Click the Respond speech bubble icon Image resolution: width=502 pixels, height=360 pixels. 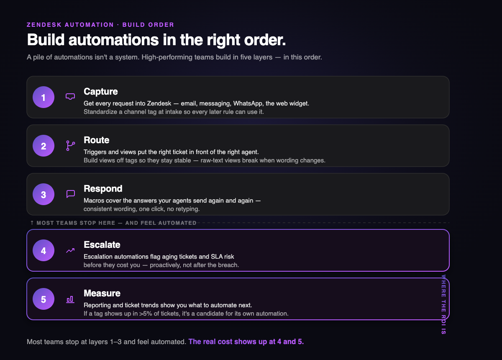70,194
